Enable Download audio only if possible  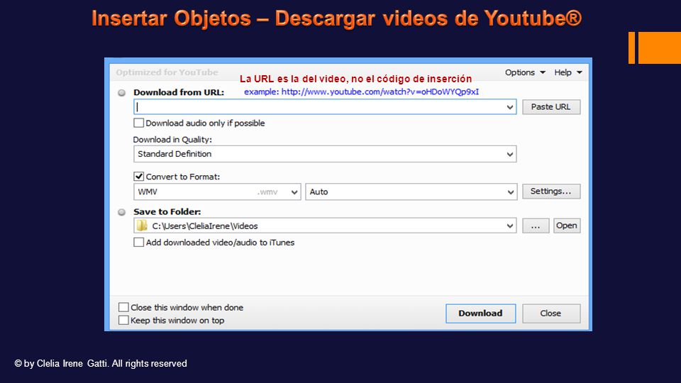click(138, 123)
